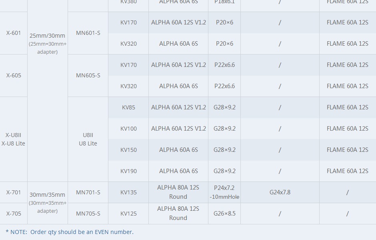This screenshot has height=240, width=376.
Task: Click the KV150 cell
Action: click(x=128, y=150)
